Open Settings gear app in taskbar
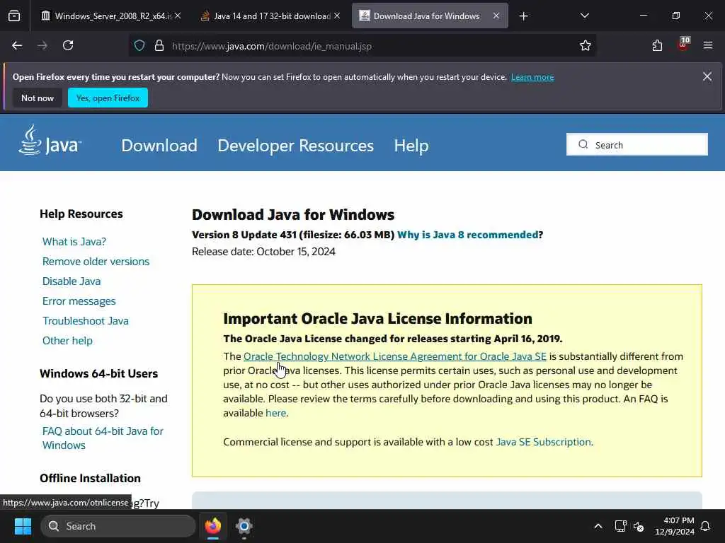 [x=244, y=526]
